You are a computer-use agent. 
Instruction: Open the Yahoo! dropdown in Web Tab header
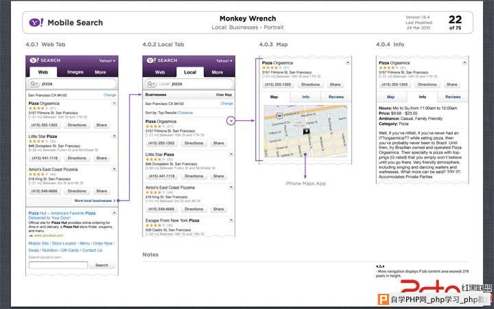pos(107,60)
